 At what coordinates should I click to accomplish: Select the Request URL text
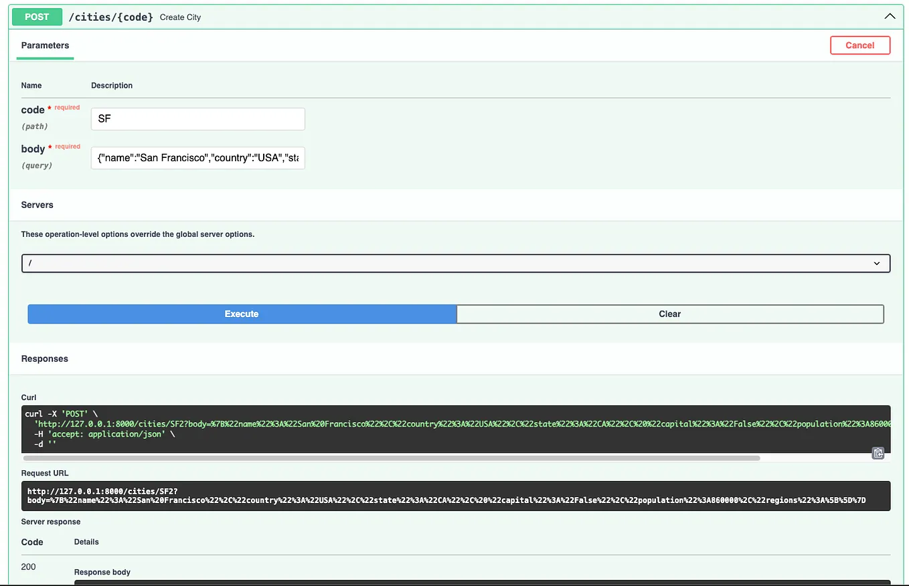(457, 495)
